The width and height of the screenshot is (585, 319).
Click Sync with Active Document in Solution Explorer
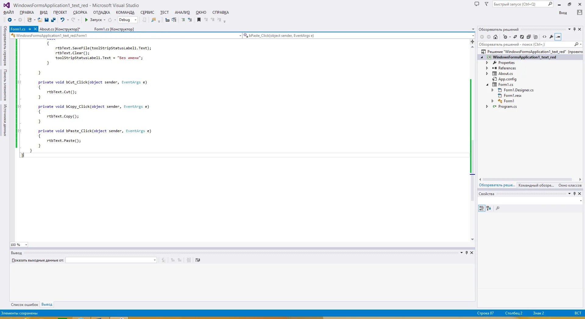pos(515,37)
